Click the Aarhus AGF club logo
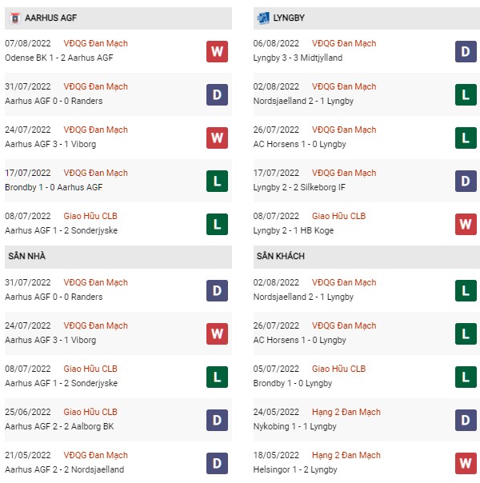Image resolution: width=480 pixels, height=483 pixels. [x=14, y=18]
